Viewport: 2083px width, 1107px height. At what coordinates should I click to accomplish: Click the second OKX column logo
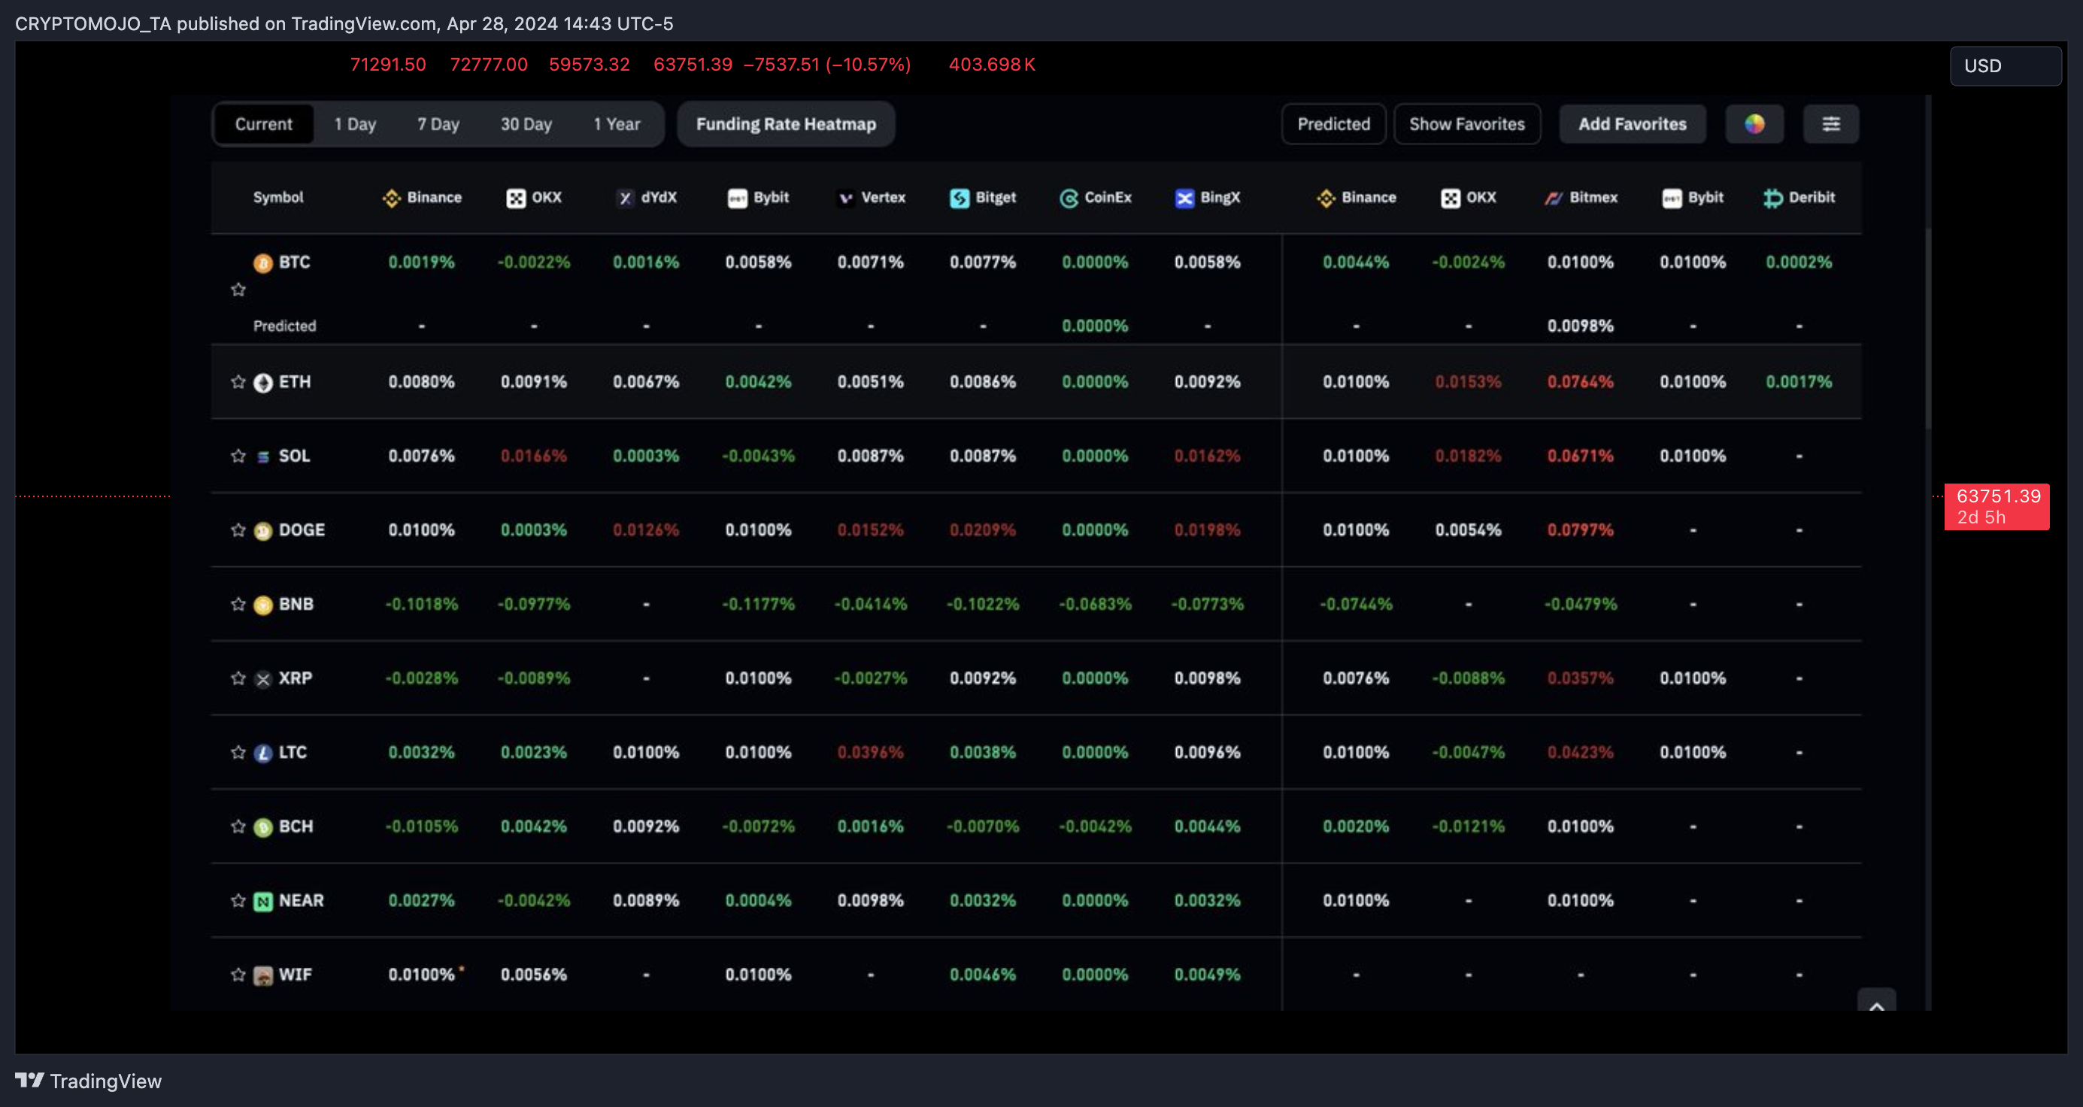pos(1451,198)
